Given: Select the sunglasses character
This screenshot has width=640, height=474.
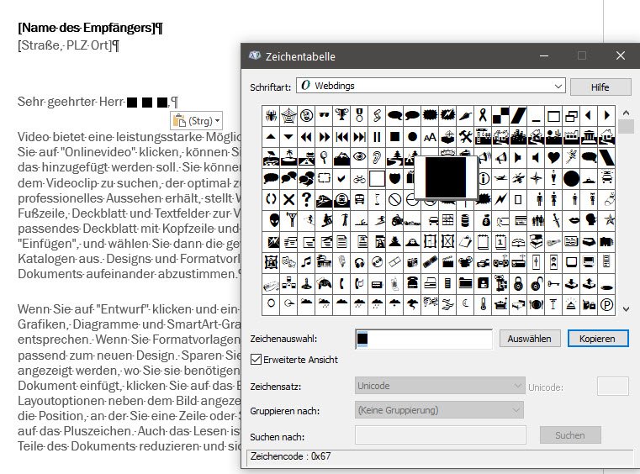Looking at the screenshot, I should [x=324, y=116].
